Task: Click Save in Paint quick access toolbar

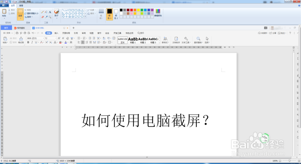Action: [x=6, y=2]
